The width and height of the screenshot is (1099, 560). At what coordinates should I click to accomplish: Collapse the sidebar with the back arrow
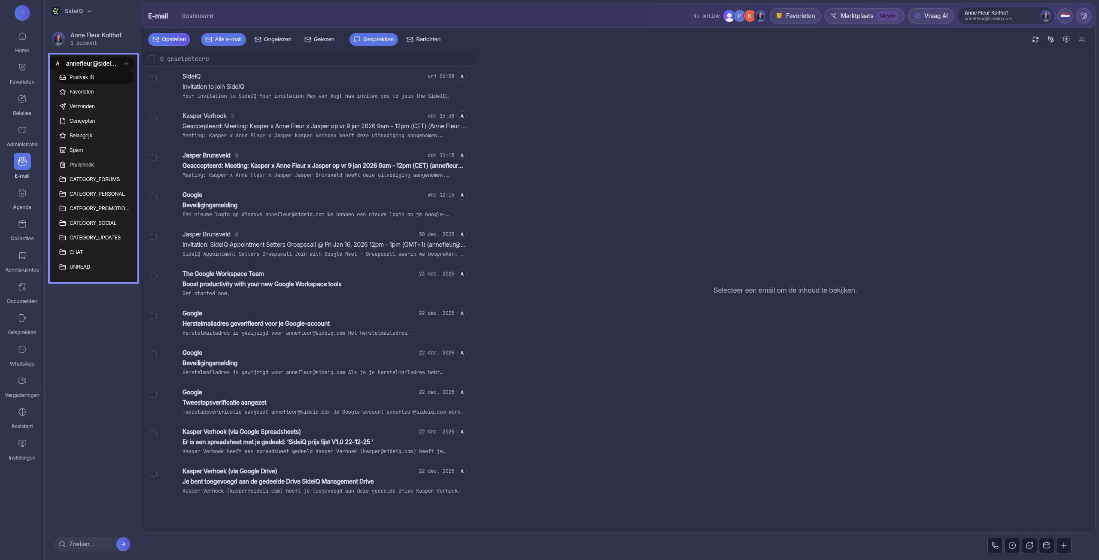pos(22,13)
